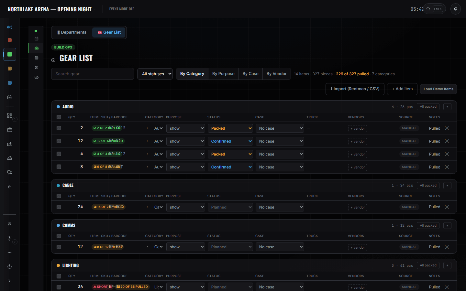Select the orange square workspace icon
466x291 pixels.
tap(10, 69)
